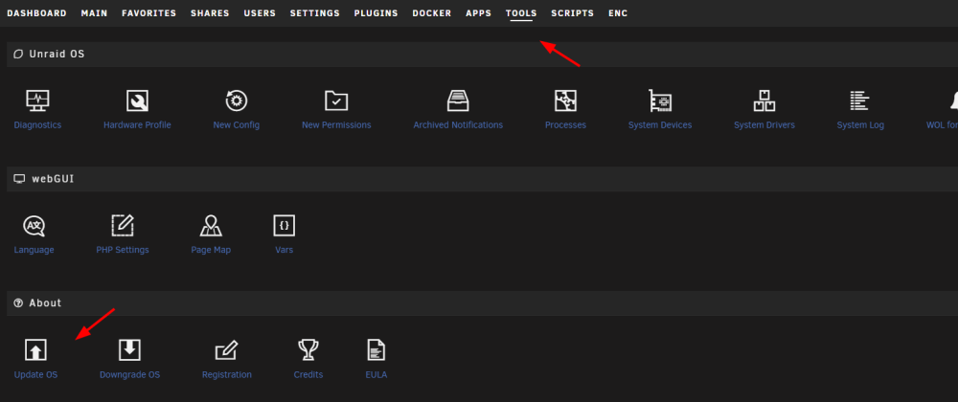Open the Vars braces icon
The image size is (958, 402).
285,226
